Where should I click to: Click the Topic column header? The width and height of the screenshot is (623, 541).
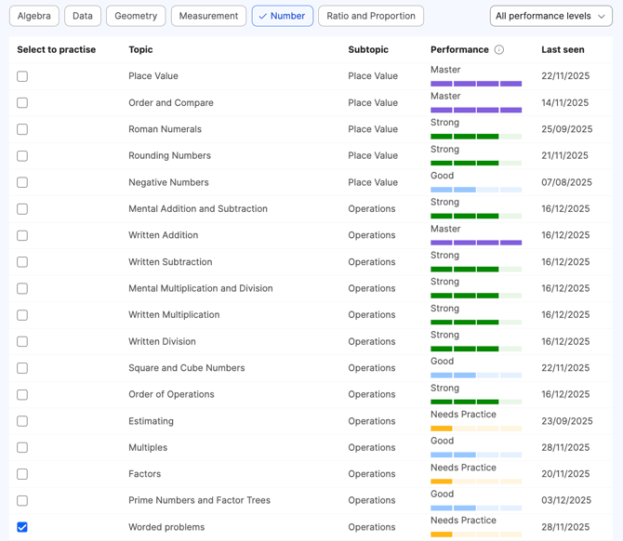[140, 49]
